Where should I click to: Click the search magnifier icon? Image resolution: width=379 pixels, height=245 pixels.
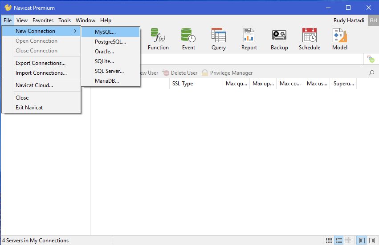click(x=371, y=72)
